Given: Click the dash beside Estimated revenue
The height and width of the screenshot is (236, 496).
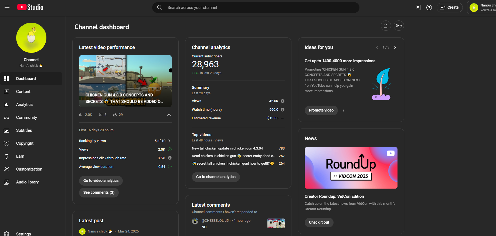Looking at the screenshot, I should coord(283,118).
